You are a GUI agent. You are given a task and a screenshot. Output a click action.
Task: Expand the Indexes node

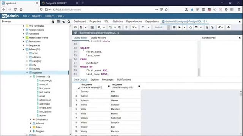click(30, 124)
